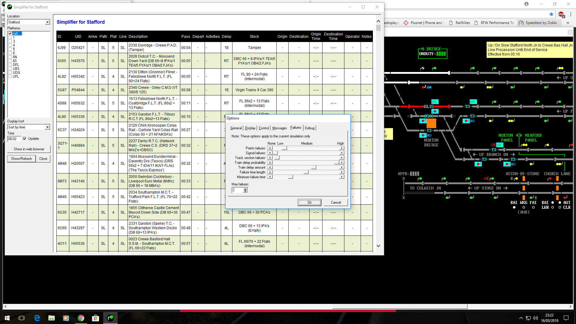
Task: Increment Max failures spinner
Action: click(x=245, y=189)
